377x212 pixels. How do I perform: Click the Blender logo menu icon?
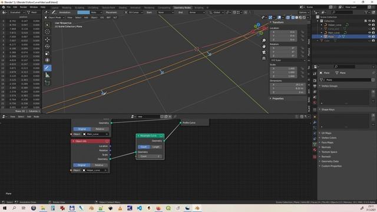(4, 7)
